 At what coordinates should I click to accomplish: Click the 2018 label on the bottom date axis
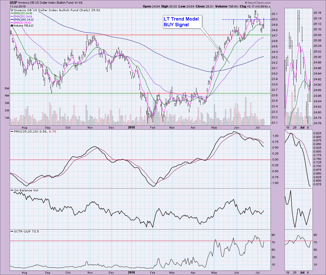[x=131, y=272]
